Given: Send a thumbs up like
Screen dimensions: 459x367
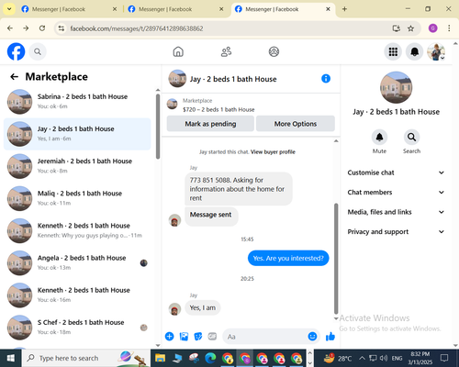Looking at the screenshot, I should click(x=330, y=337).
